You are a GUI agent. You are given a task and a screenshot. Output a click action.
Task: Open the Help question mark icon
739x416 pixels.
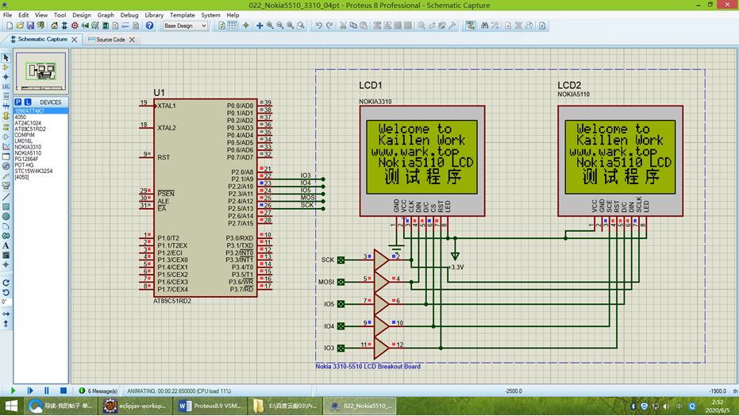149,26
